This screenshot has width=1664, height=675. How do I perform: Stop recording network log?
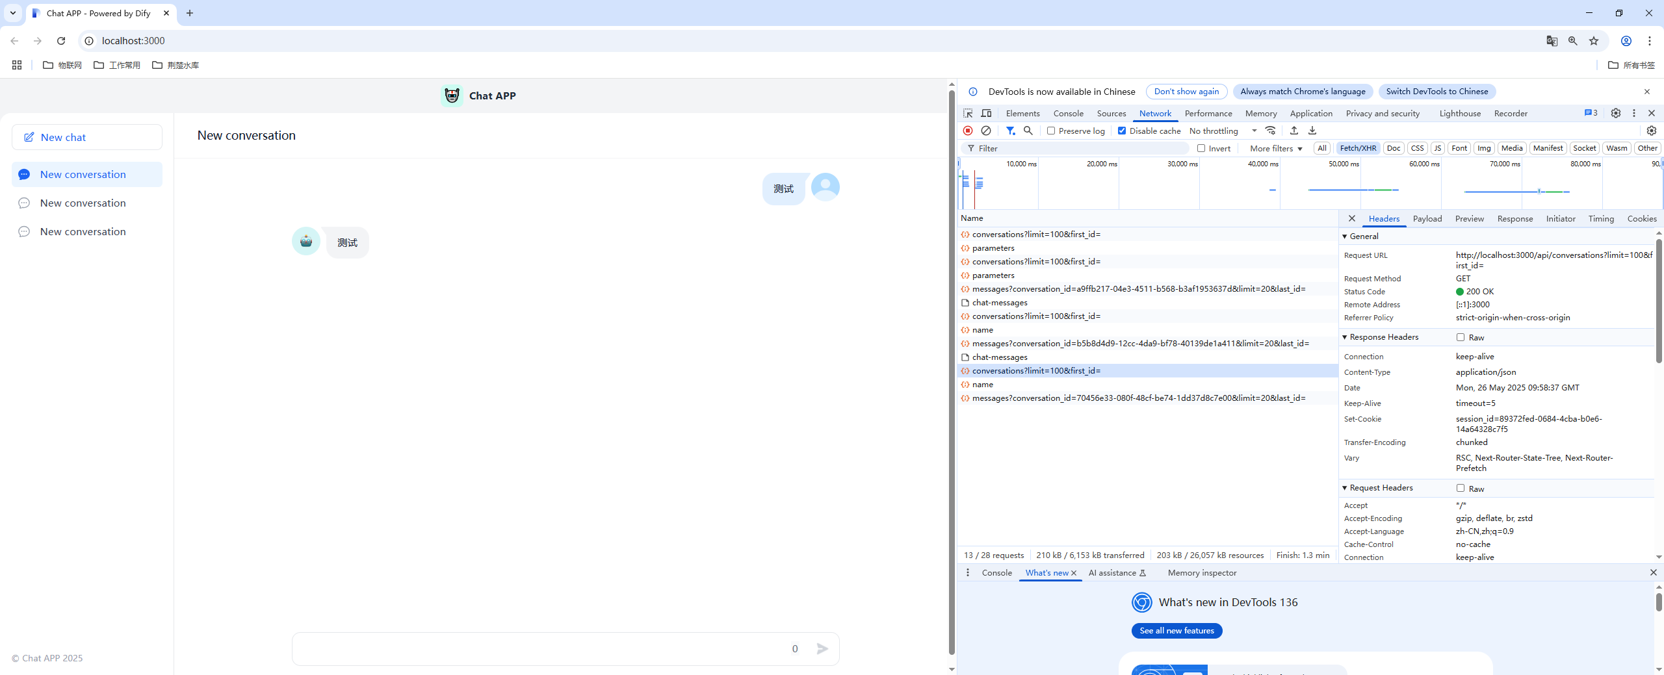(968, 131)
